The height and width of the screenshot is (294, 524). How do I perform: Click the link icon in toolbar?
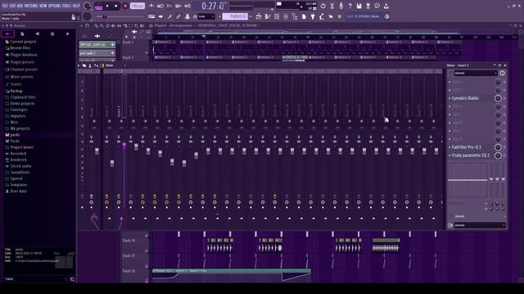[x=178, y=16]
